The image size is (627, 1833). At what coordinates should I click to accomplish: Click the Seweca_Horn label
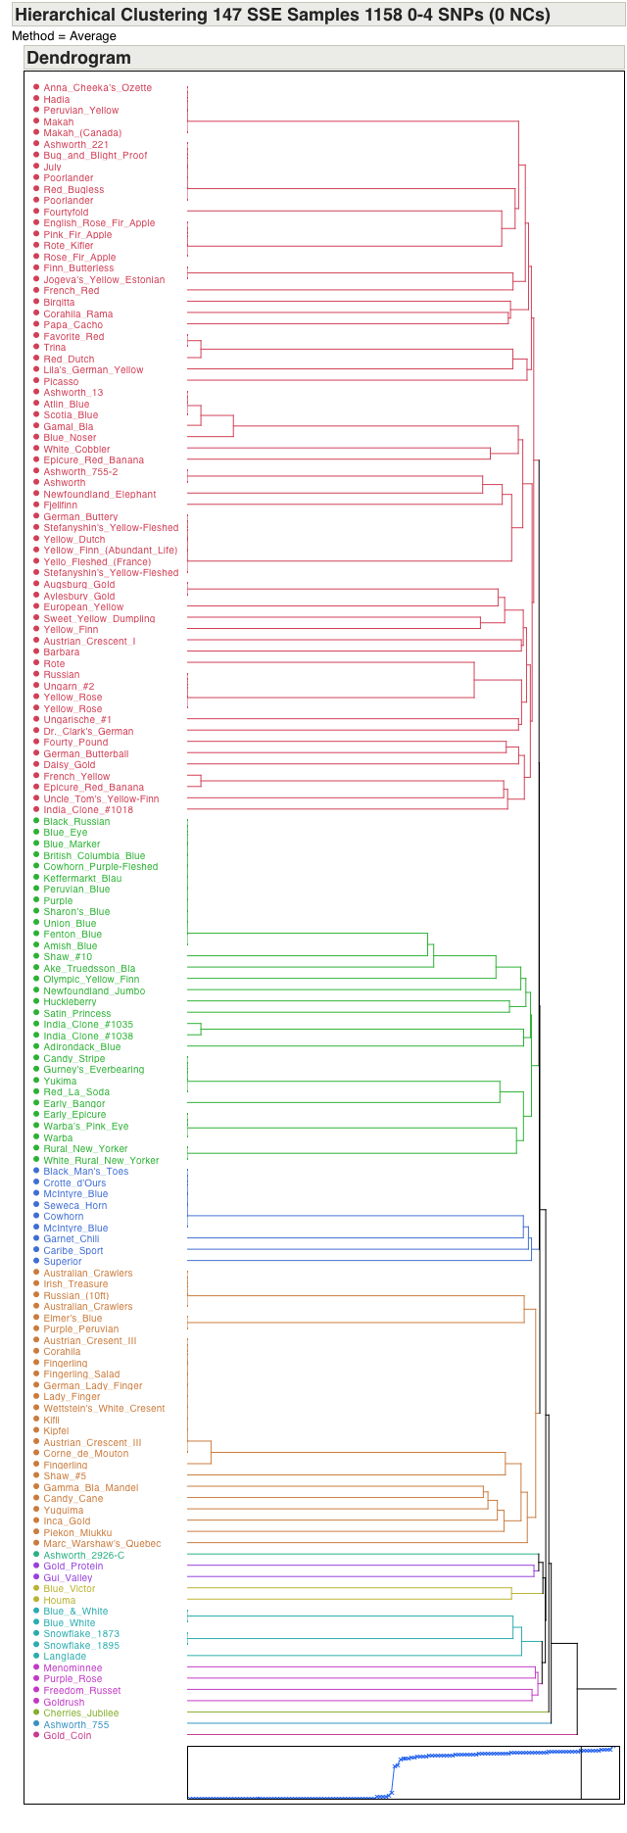pyautogui.click(x=75, y=1206)
